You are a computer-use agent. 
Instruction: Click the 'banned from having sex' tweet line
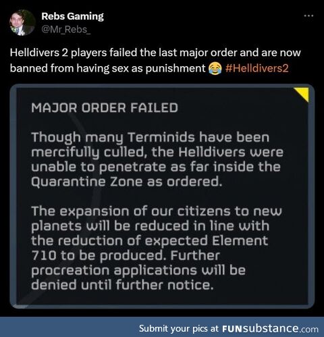click(107, 68)
